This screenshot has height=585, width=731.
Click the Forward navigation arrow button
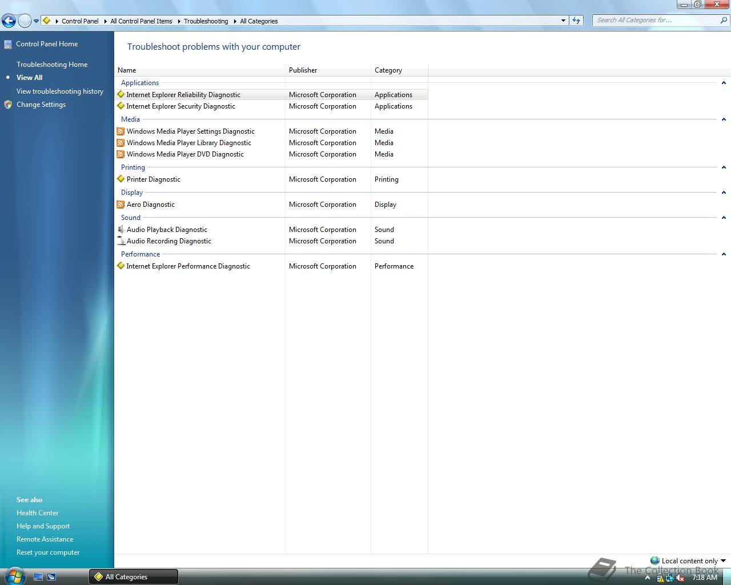(25, 21)
